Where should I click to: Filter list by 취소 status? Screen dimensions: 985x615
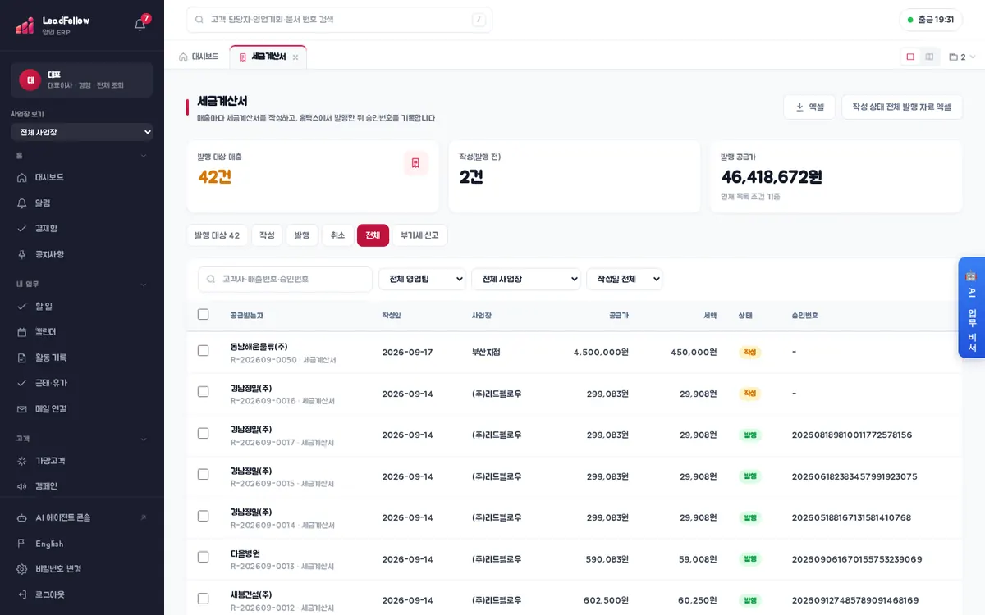point(337,235)
